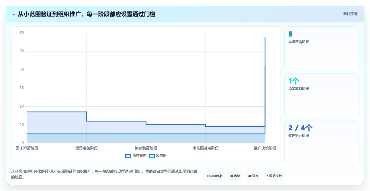Click the lightning icon beside the title
The width and height of the screenshot is (370, 191).
click(x=13, y=14)
